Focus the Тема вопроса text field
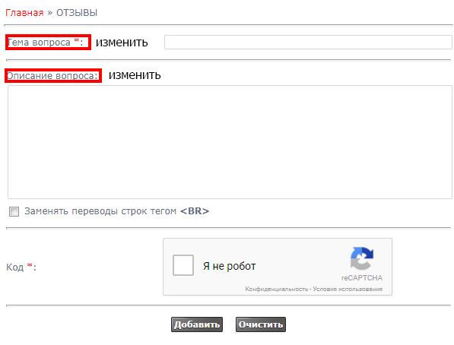454x345 pixels. [x=308, y=43]
